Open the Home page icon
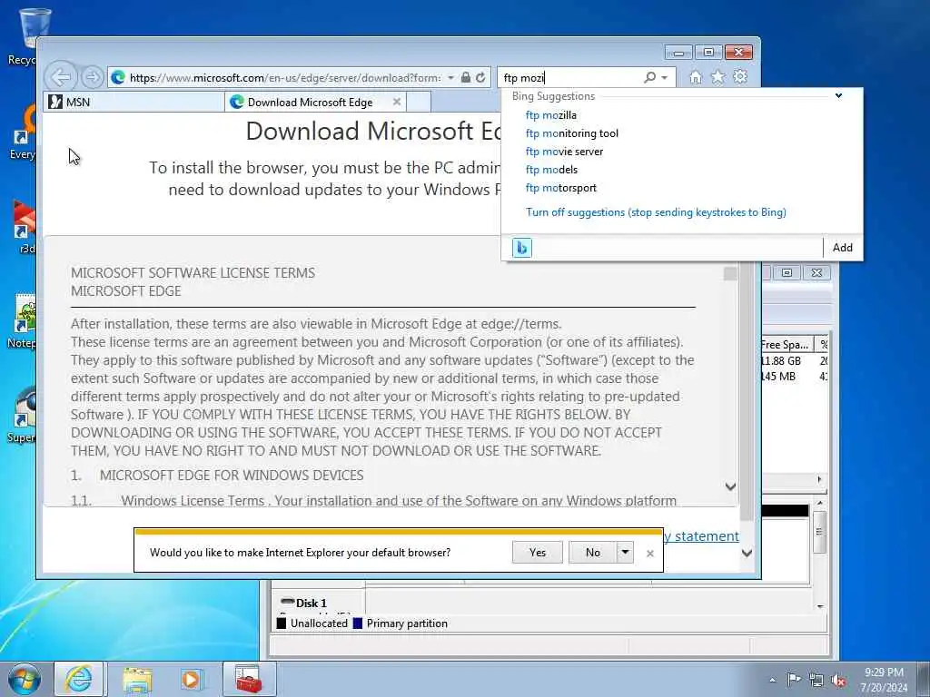The height and width of the screenshot is (697, 930). tap(695, 77)
